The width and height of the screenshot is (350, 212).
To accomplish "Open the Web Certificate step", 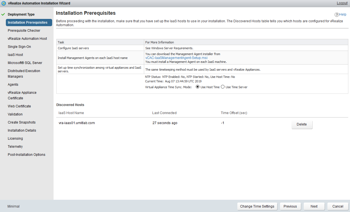I will [x=19, y=106].
